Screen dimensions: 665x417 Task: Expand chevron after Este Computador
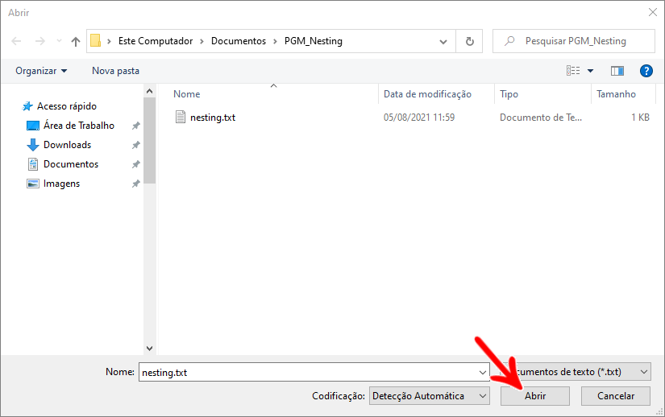click(202, 42)
